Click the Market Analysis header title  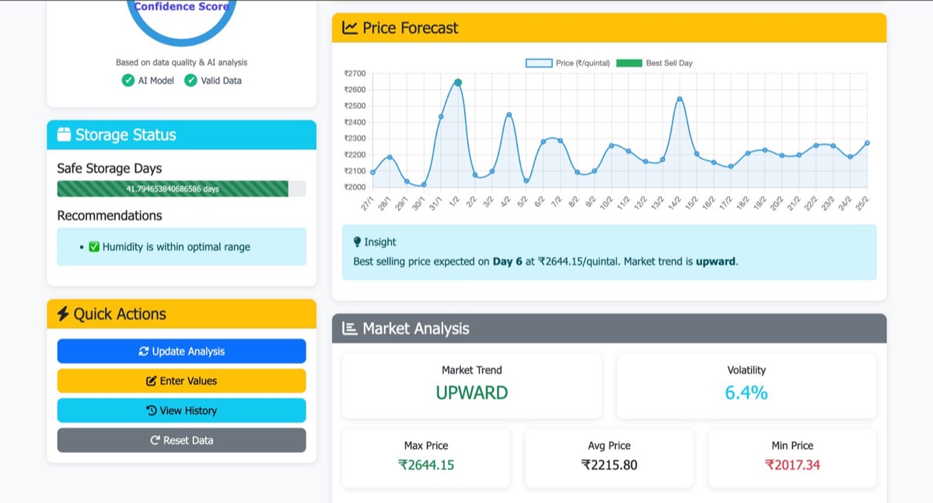(416, 328)
